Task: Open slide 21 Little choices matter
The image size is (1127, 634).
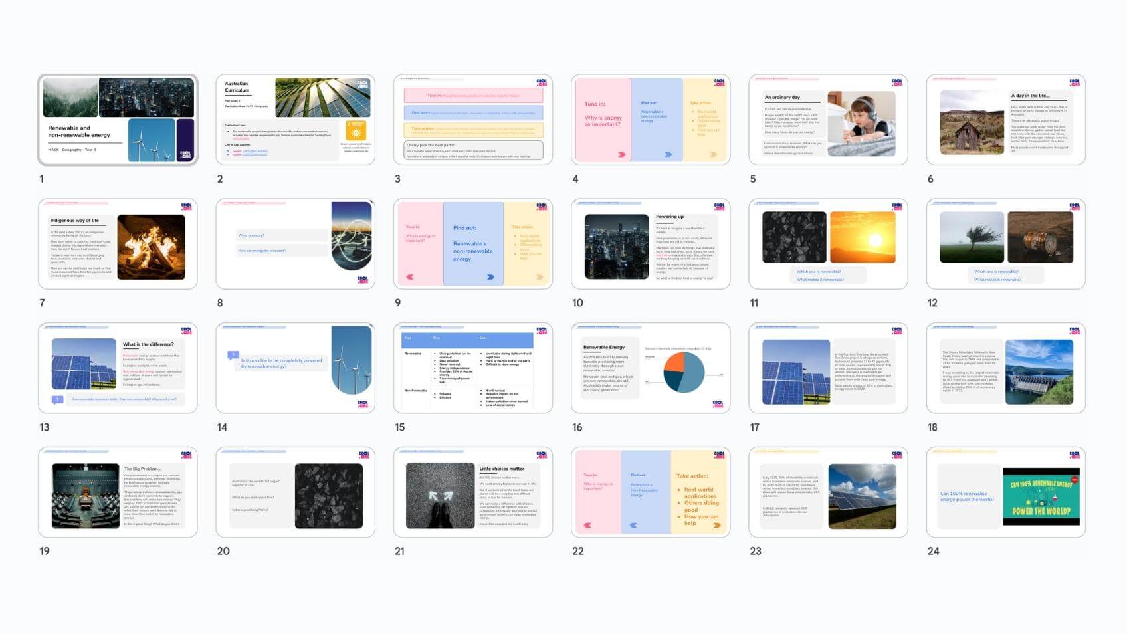Action: point(472,492)
